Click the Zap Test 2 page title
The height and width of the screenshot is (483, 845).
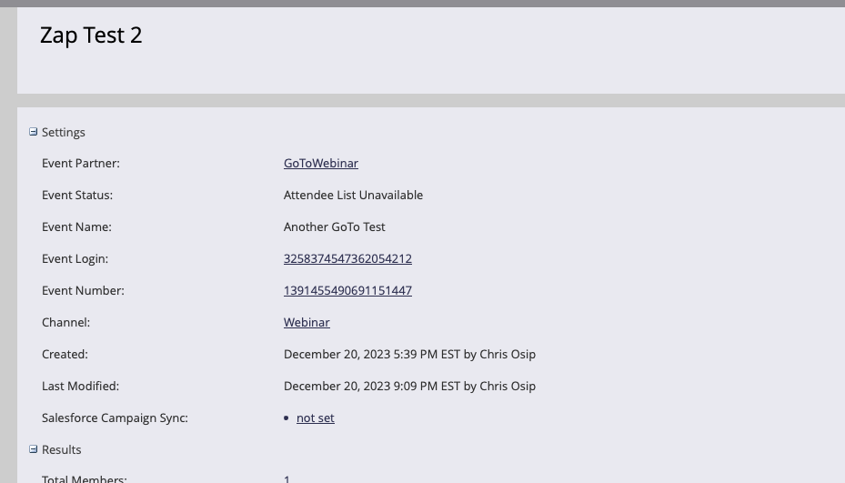click(91, 35)
